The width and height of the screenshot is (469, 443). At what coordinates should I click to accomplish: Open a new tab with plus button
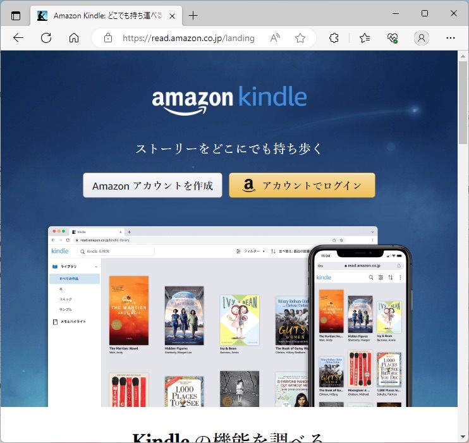193,16
